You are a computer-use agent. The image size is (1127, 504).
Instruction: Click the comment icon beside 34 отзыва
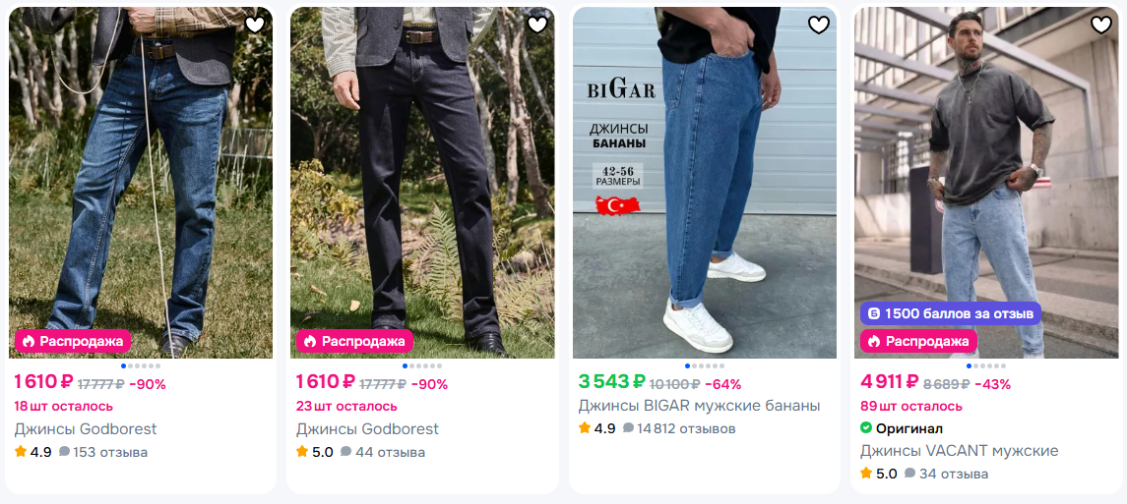[x=910, y=474]
